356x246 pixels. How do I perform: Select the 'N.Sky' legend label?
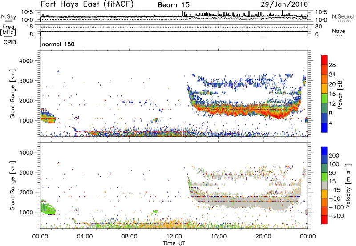tap(8, 16)
